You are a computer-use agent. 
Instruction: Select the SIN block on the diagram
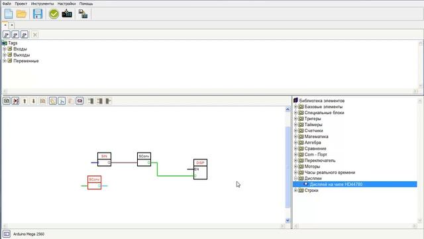tap(104, 159)
